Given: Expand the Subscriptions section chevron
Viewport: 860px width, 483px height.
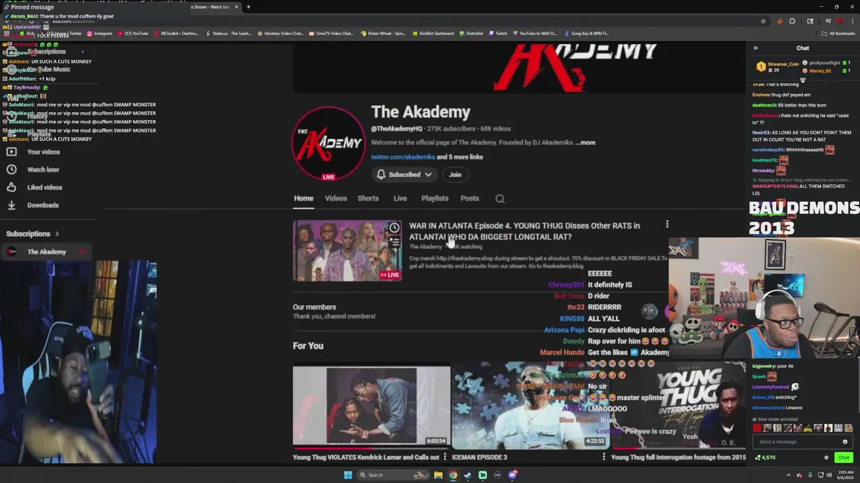Looking at the screenshot, I should pos(57,234).
